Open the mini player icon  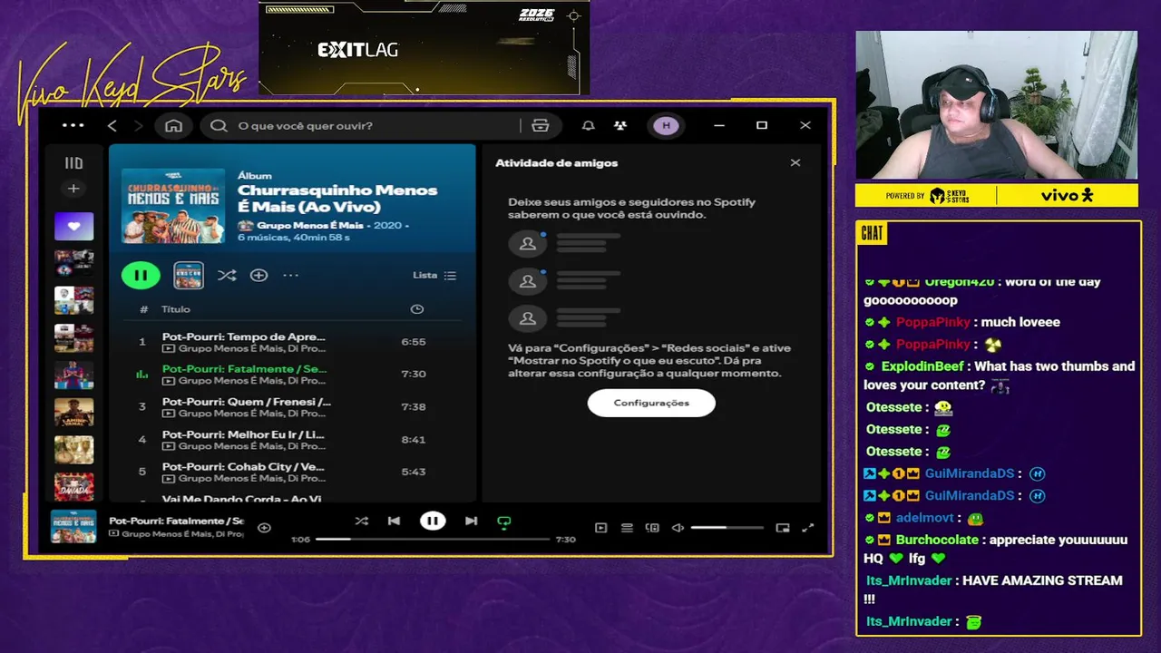click(783, 528)
